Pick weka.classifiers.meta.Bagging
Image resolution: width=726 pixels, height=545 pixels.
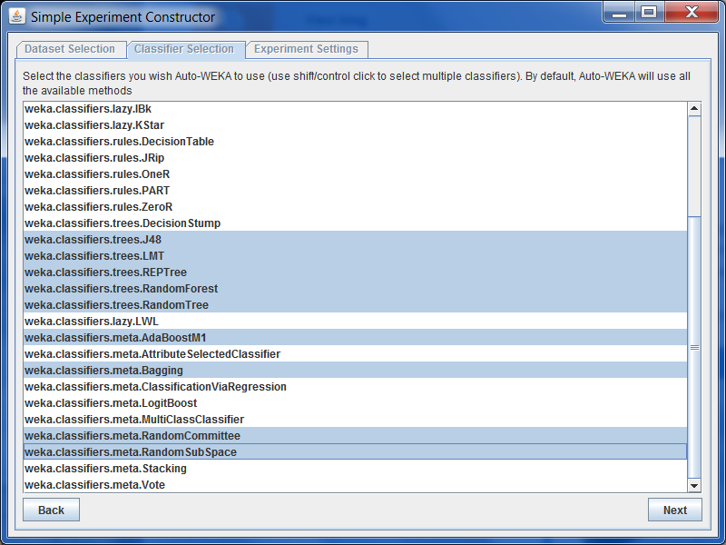pyautogui.click(x=355, y=371)
